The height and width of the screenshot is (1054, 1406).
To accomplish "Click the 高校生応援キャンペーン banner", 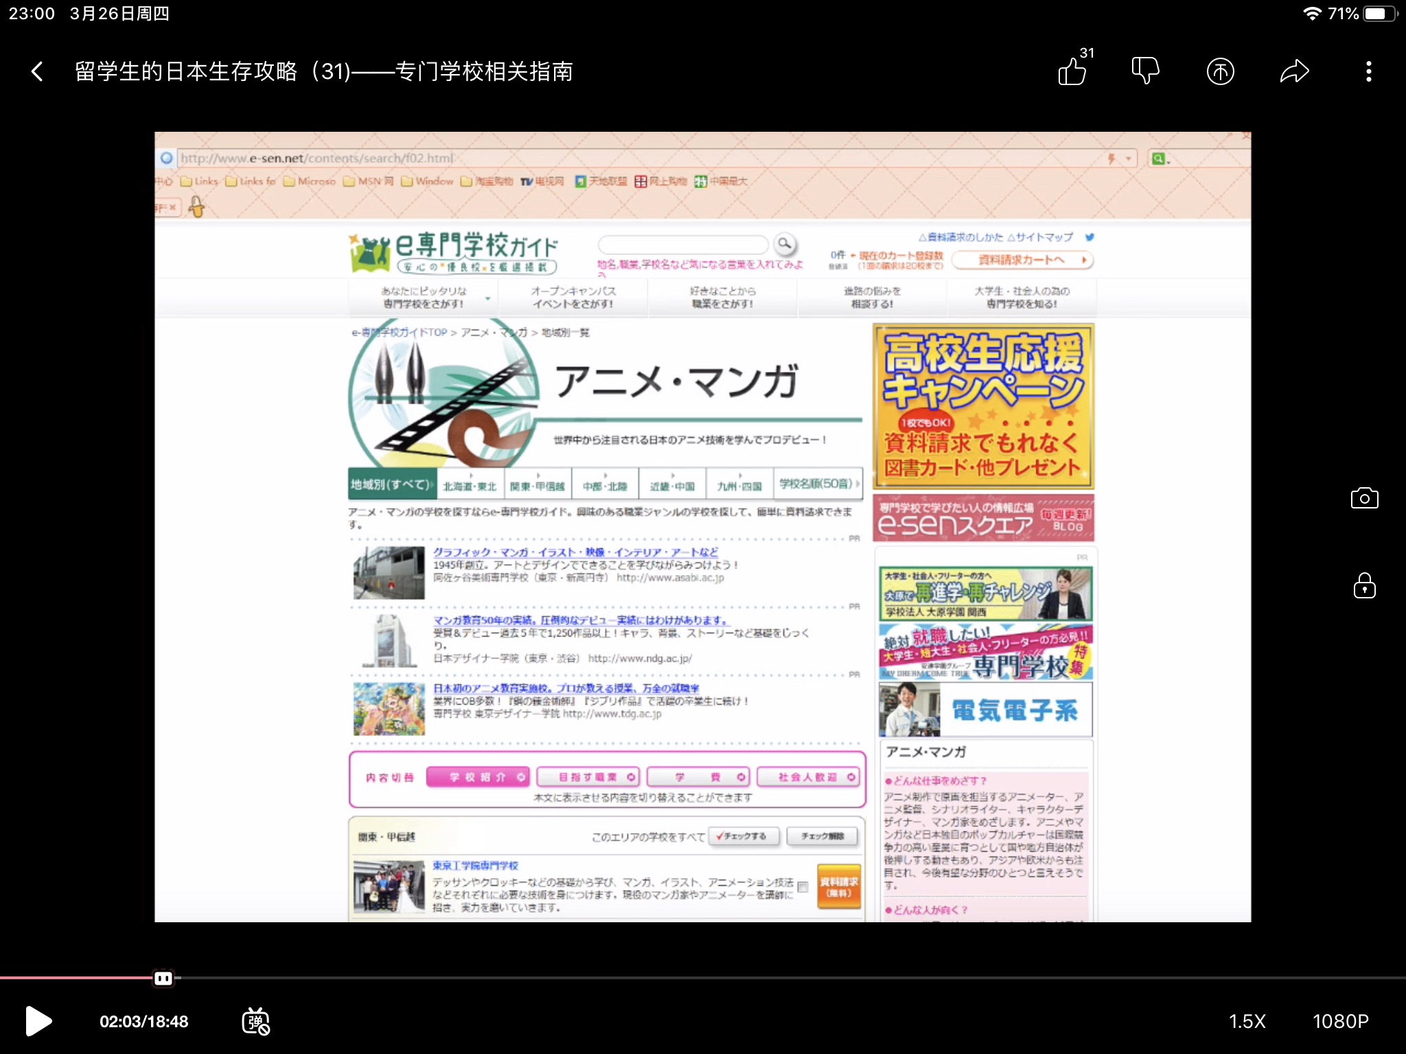I will (x=983, y=406).
